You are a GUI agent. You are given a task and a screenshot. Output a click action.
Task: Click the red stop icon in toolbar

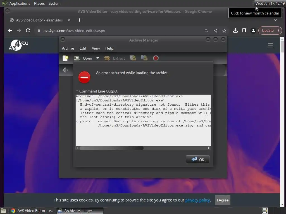pos(156,58)
